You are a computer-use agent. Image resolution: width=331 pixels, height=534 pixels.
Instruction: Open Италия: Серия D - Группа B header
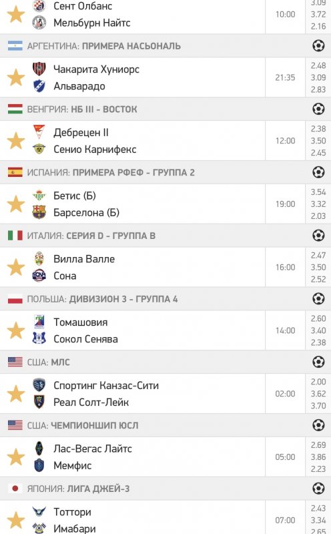[x=165, y=236]
